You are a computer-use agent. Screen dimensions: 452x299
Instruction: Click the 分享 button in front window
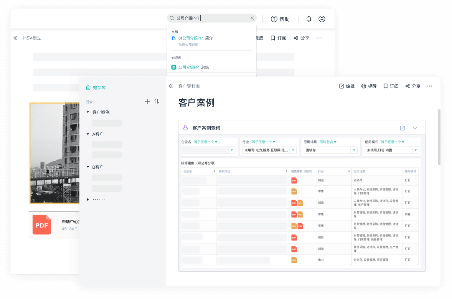coord(413,86)
